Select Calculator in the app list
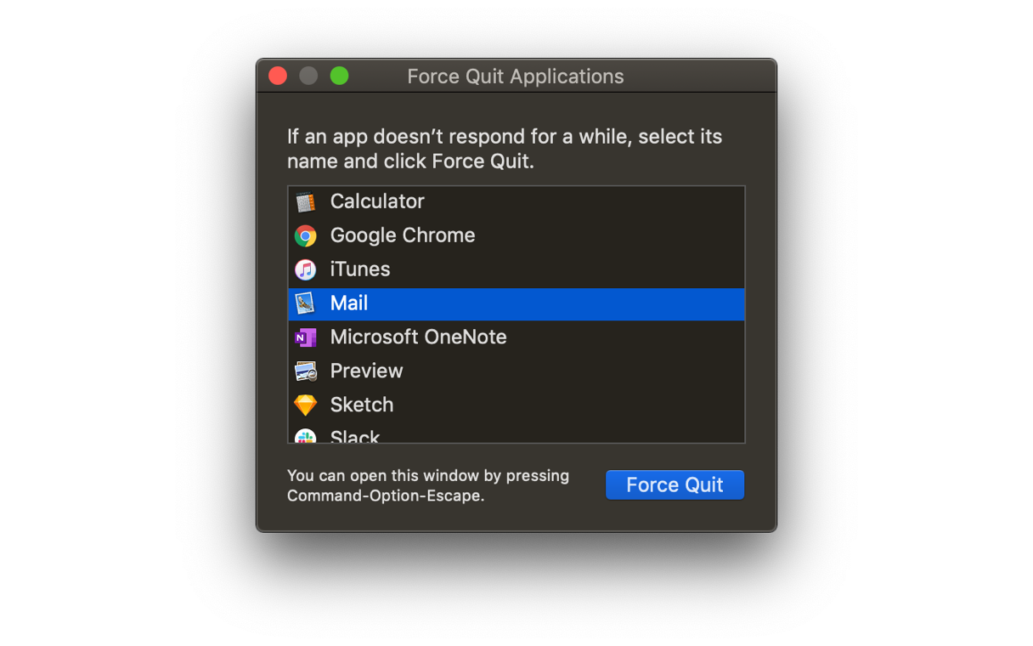 [x=377, y=201]
